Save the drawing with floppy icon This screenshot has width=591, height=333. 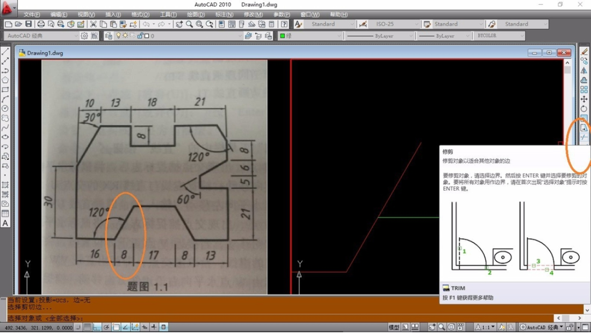click(x=28, y=24)
